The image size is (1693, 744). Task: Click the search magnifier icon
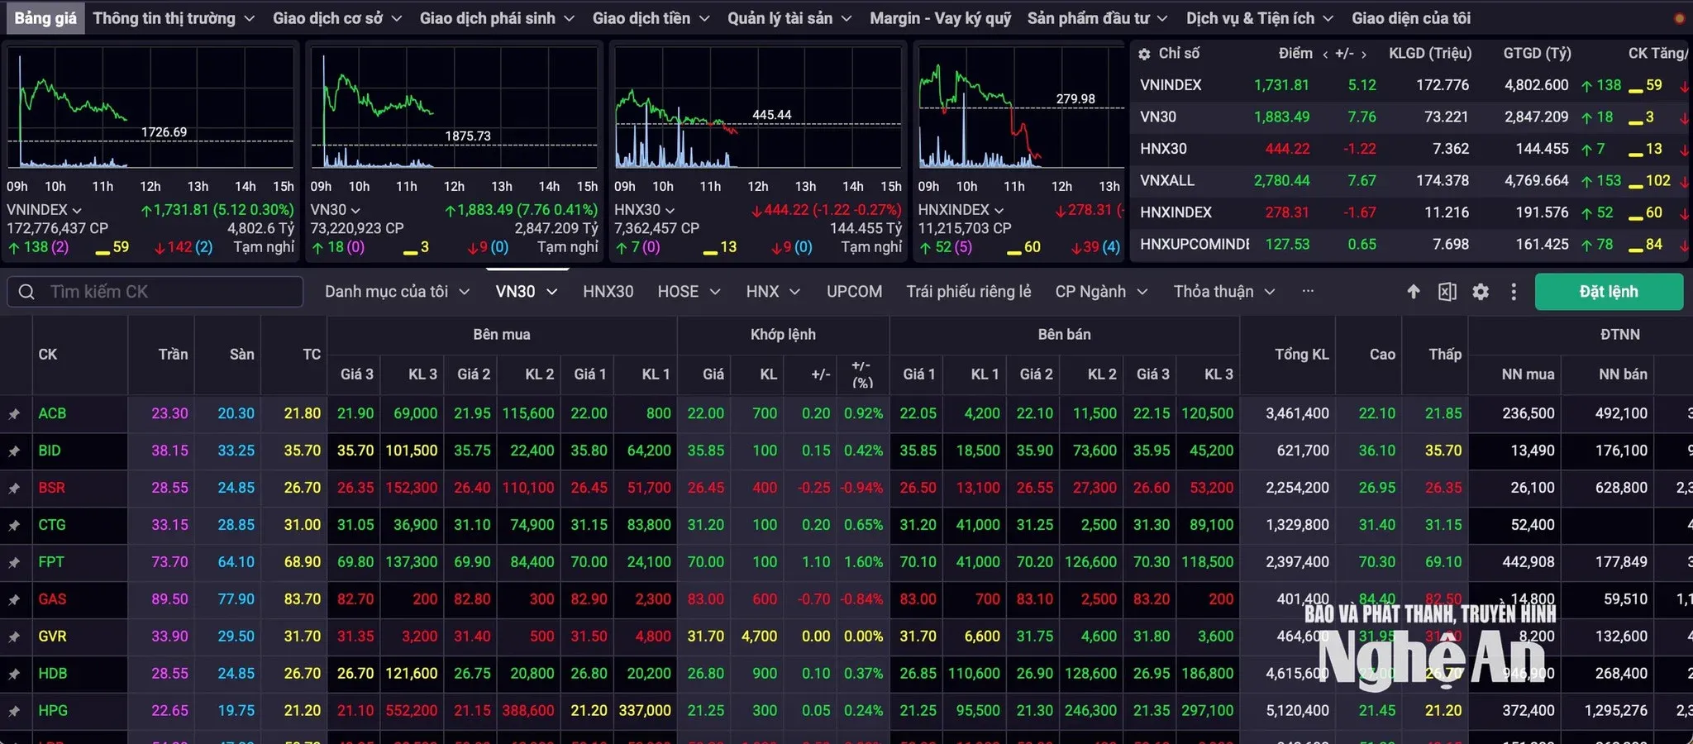coord(26,292)
